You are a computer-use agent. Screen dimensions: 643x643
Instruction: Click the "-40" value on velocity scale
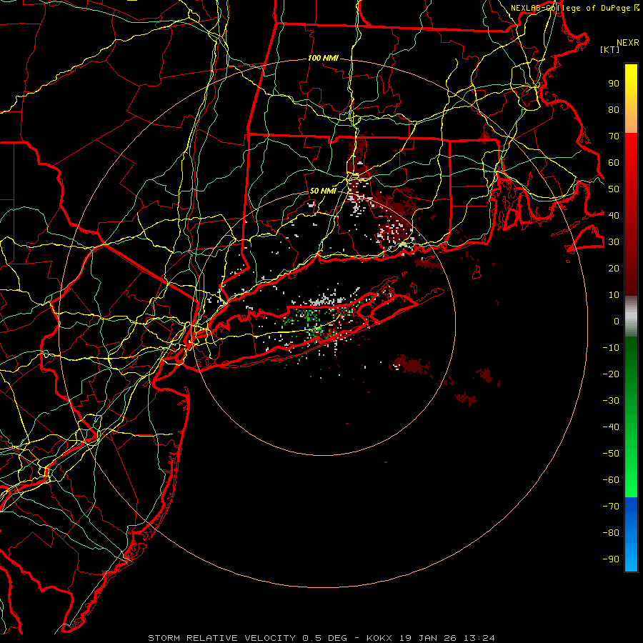611,427
